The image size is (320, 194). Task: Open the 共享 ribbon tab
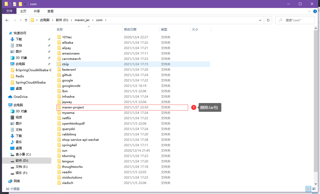(37, 11)
